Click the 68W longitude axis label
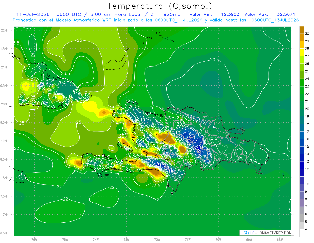 (280, 239)
